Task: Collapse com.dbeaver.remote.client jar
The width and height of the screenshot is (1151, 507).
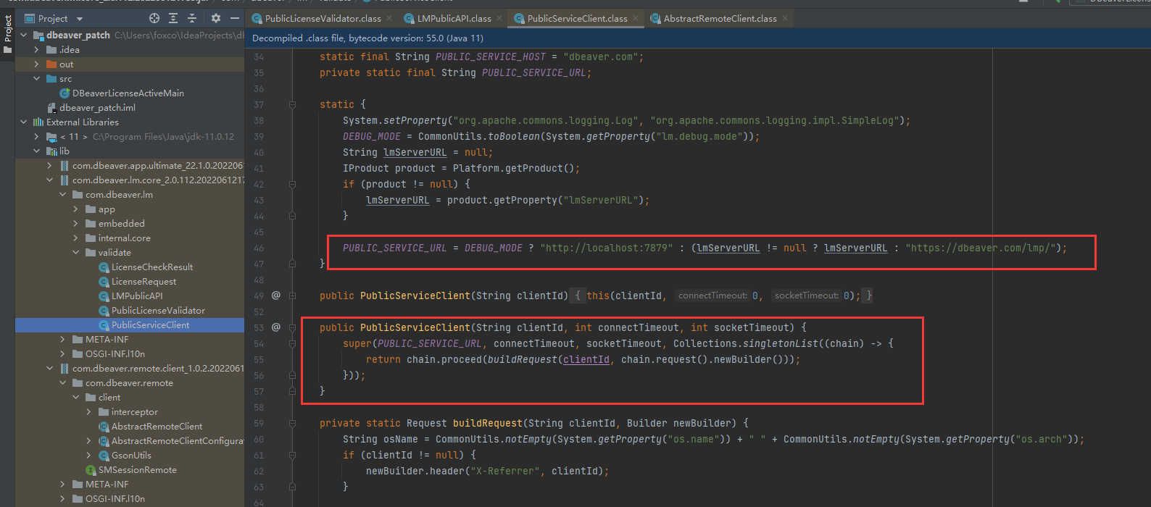Action: [49, 368]
